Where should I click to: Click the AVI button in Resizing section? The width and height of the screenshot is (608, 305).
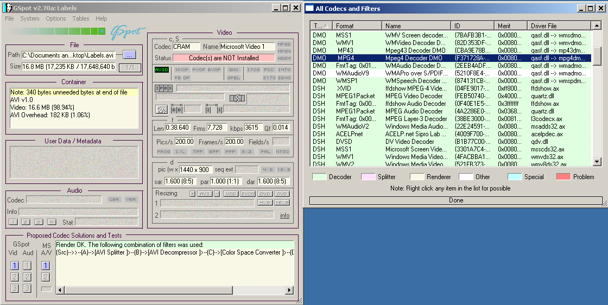tap(204, 194)
